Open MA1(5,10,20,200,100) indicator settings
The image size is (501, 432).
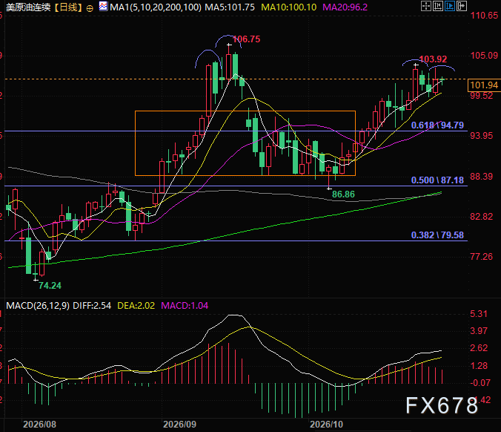[156, 7]
